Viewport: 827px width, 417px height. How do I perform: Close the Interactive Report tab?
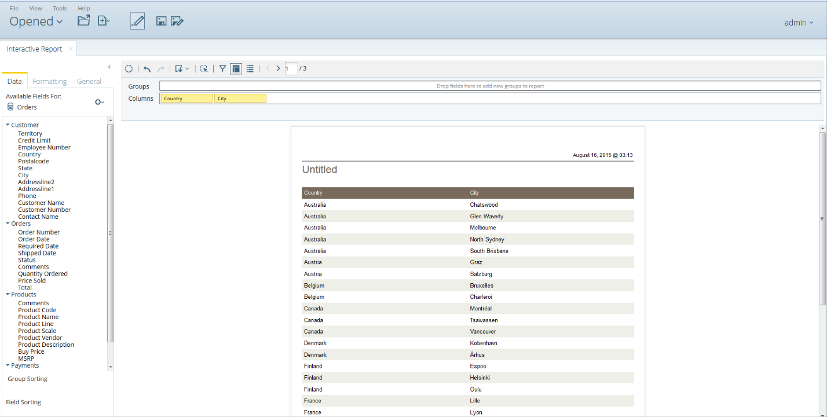71,49
